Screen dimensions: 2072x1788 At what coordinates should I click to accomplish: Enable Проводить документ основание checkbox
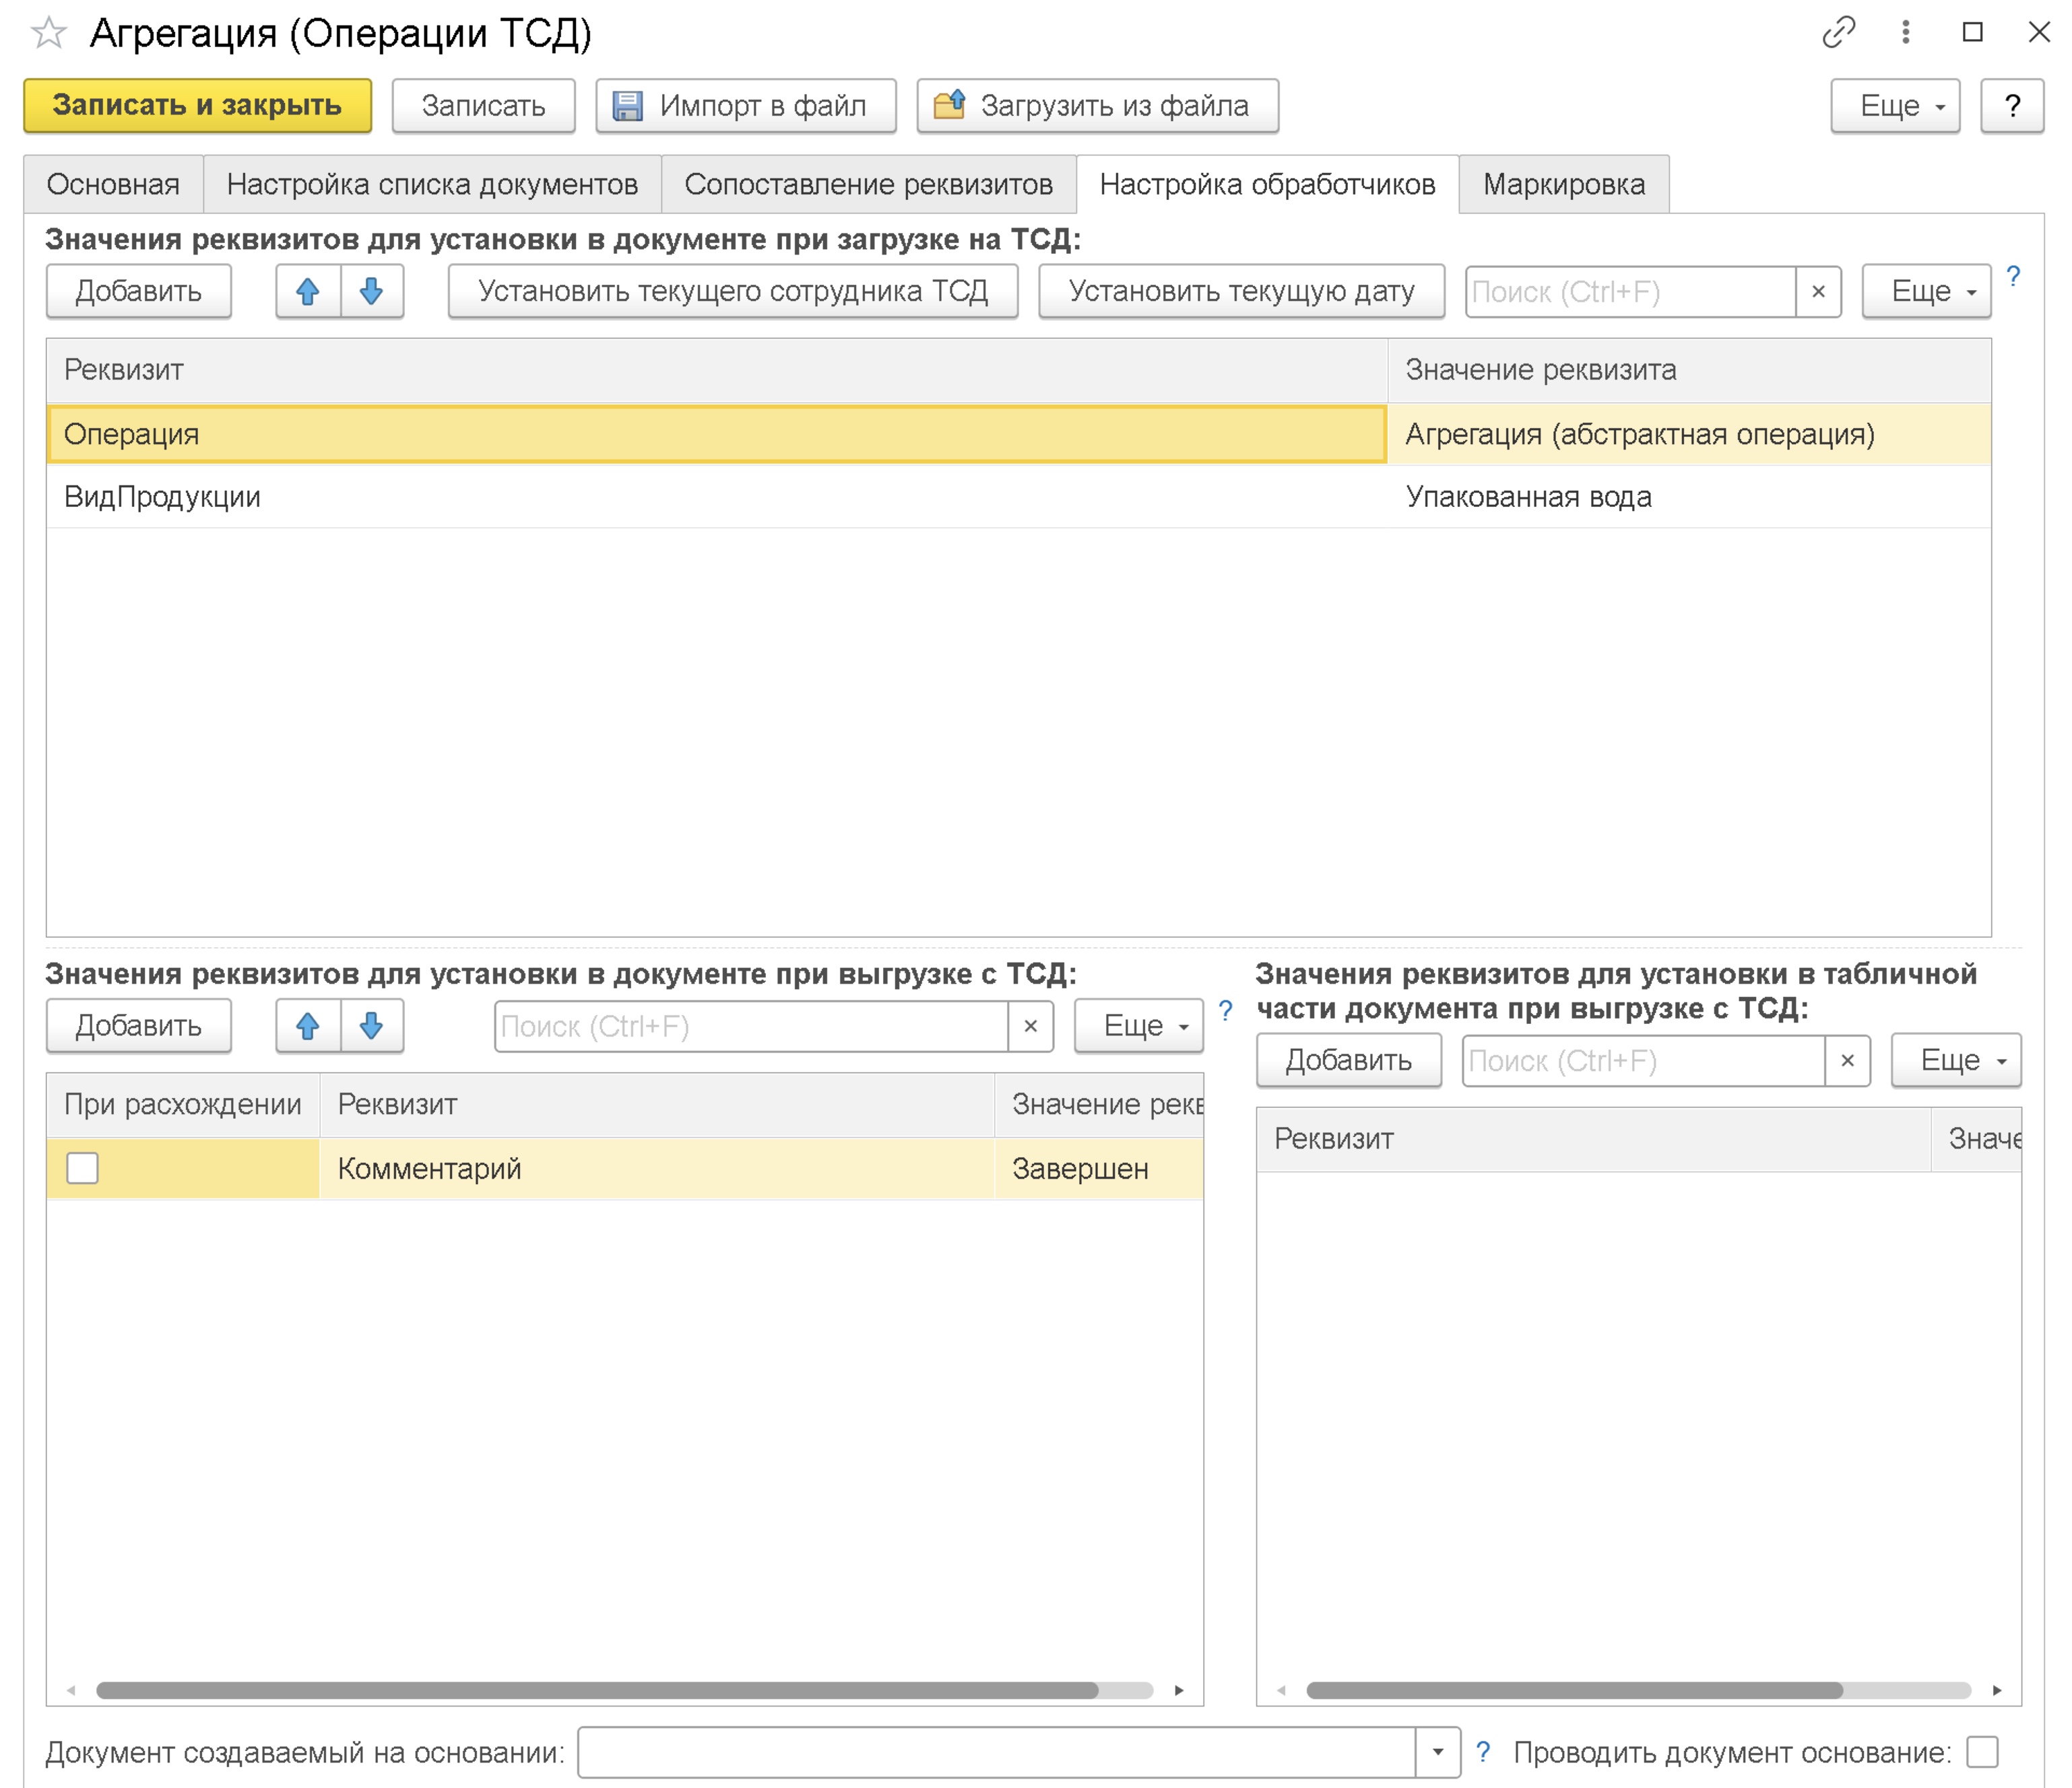[1981, 1751]
